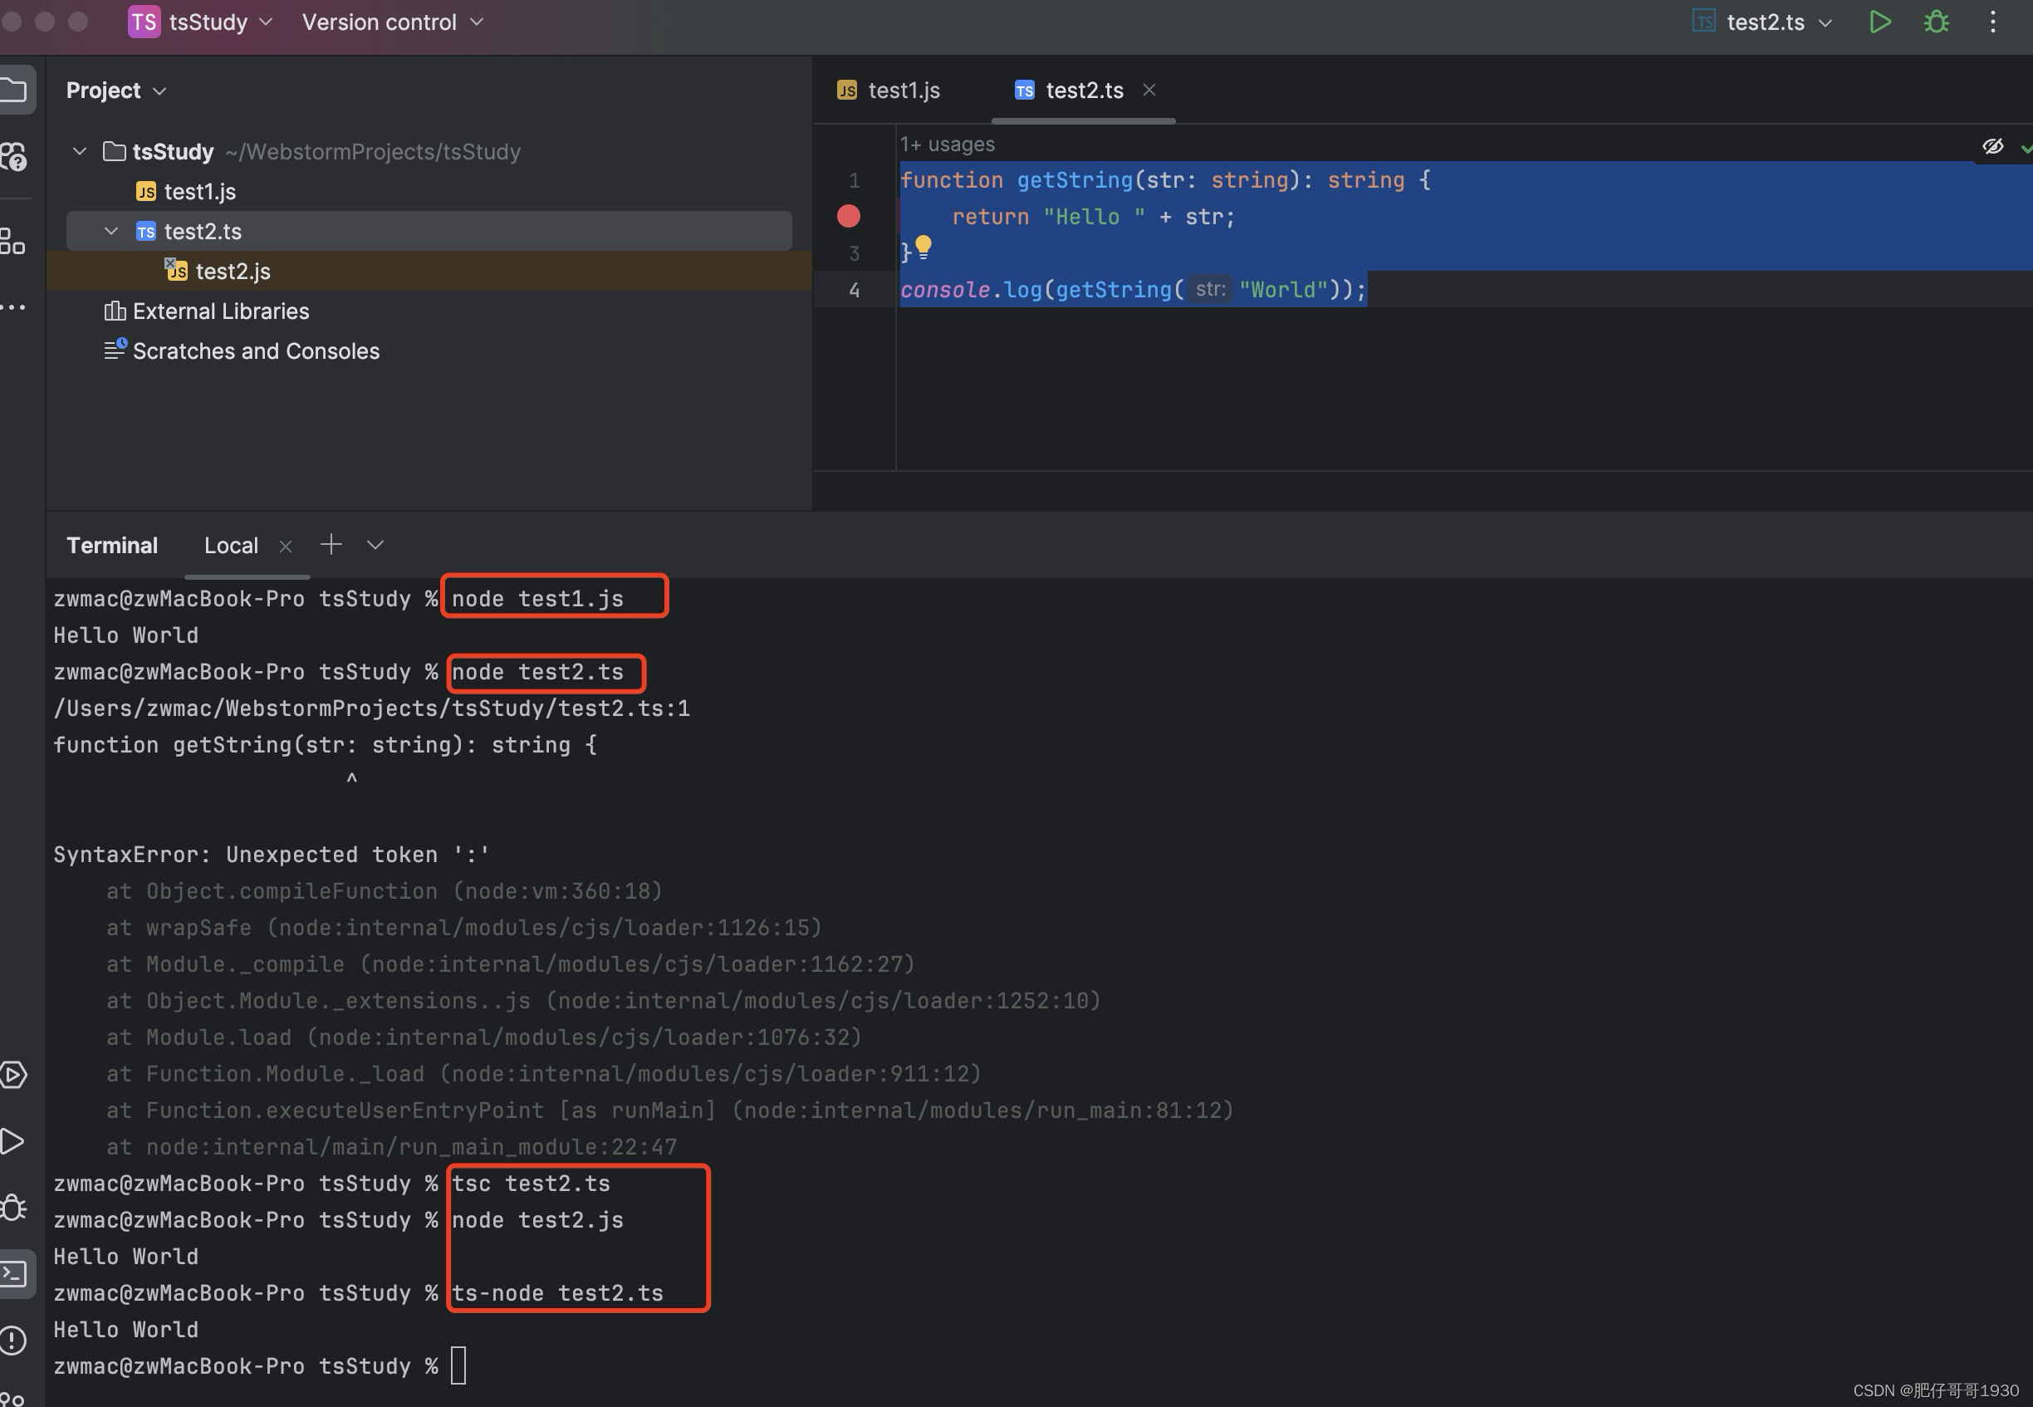Click the Terminal panel title
The width and height of the screenshot is (2033, 1407).
click(112, 546)
